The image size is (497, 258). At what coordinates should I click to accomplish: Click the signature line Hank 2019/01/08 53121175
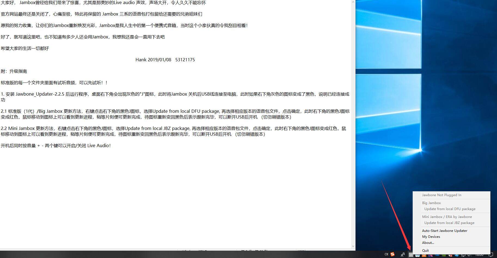pyautogui.click(x=165, y=60)
